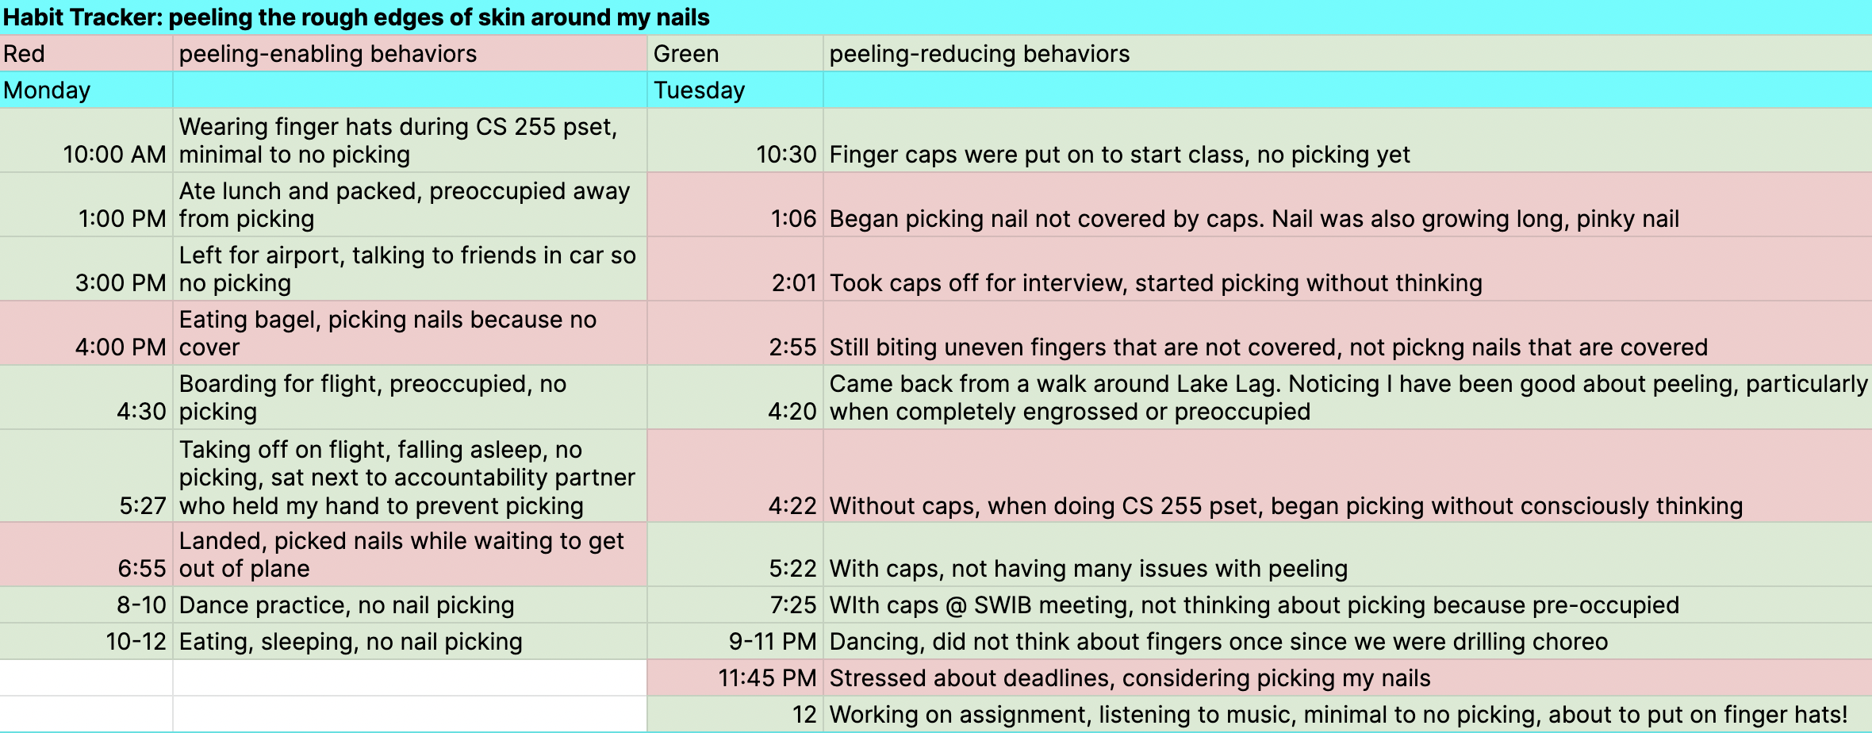
Task: Select the Stressed about deadlines entry
Action: pos(1348,677)
